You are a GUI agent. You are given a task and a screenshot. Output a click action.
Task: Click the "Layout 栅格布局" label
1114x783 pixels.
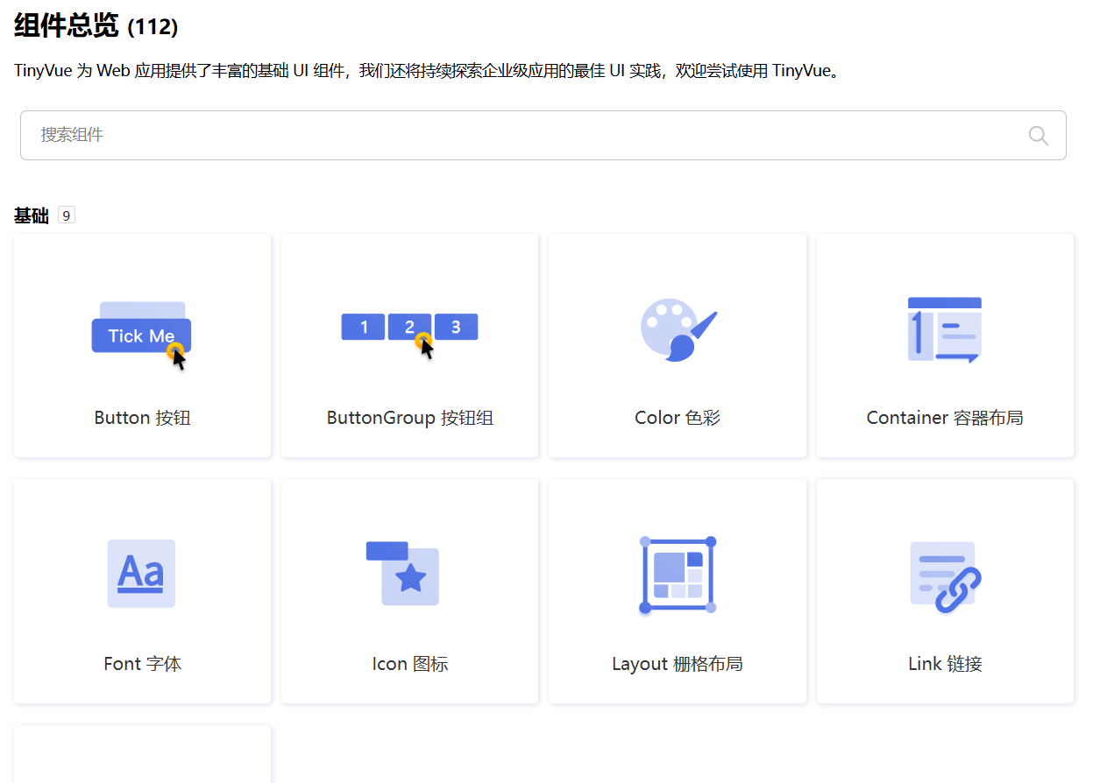pos(678,664)
